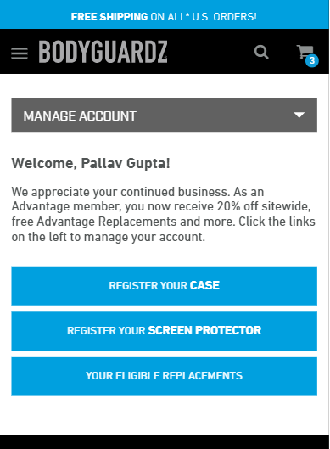Register your screen protector
The height and width of the screenshot is (449, 330).
click(x=165, y=331)
